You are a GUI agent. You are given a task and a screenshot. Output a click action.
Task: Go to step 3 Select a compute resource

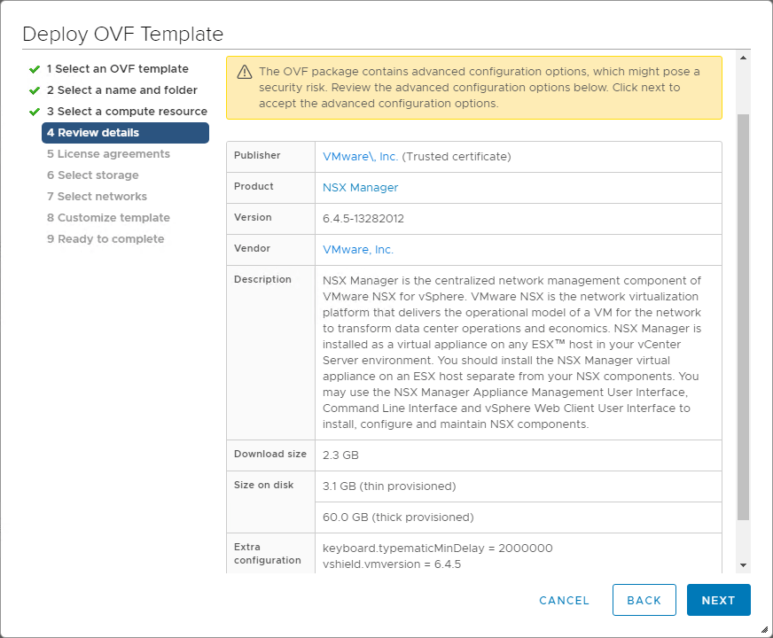pos(127,112)
